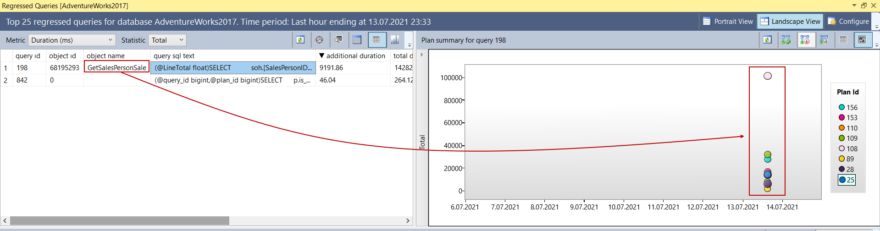Switch to Landscape View
Screen dimensions: 880x231
pyautogui.click(x=790, y=22)
